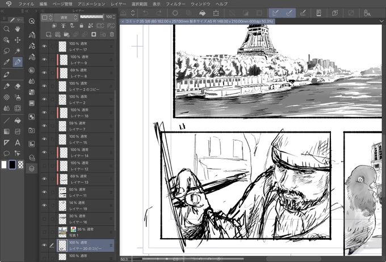
Task: Create a new raster layer
Action: pos(48,35)
